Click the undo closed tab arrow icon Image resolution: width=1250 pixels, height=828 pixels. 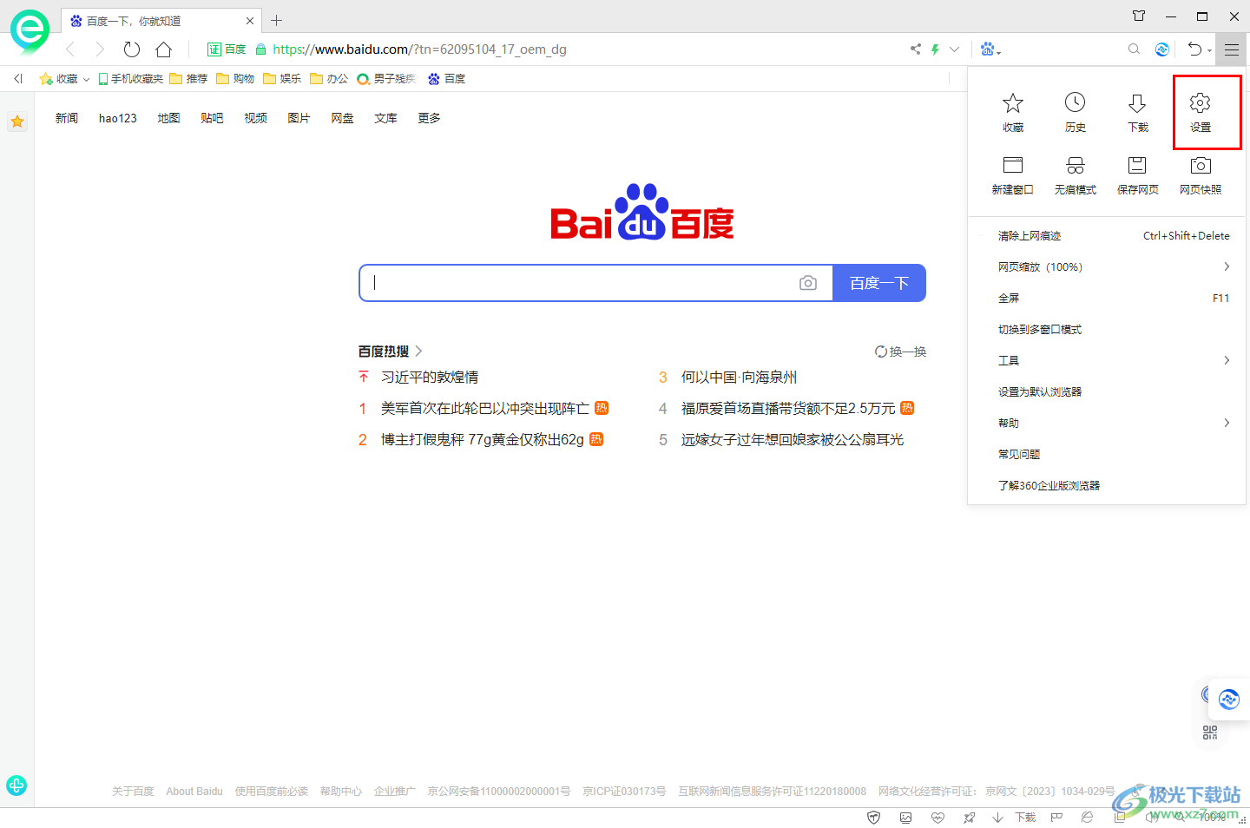pyautogui.click(x=1194, y=49)
